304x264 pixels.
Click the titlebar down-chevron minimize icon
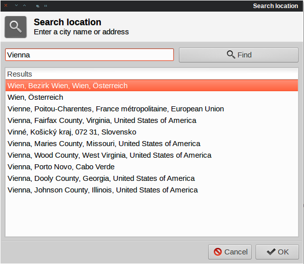point(17,6)
